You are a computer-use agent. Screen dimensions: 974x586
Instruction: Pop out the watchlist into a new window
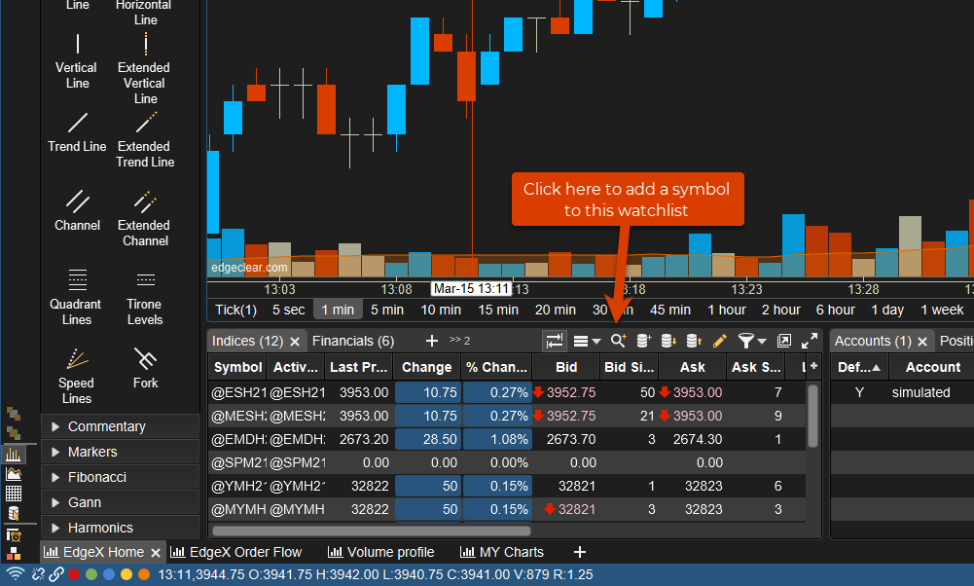pos(784,341)
